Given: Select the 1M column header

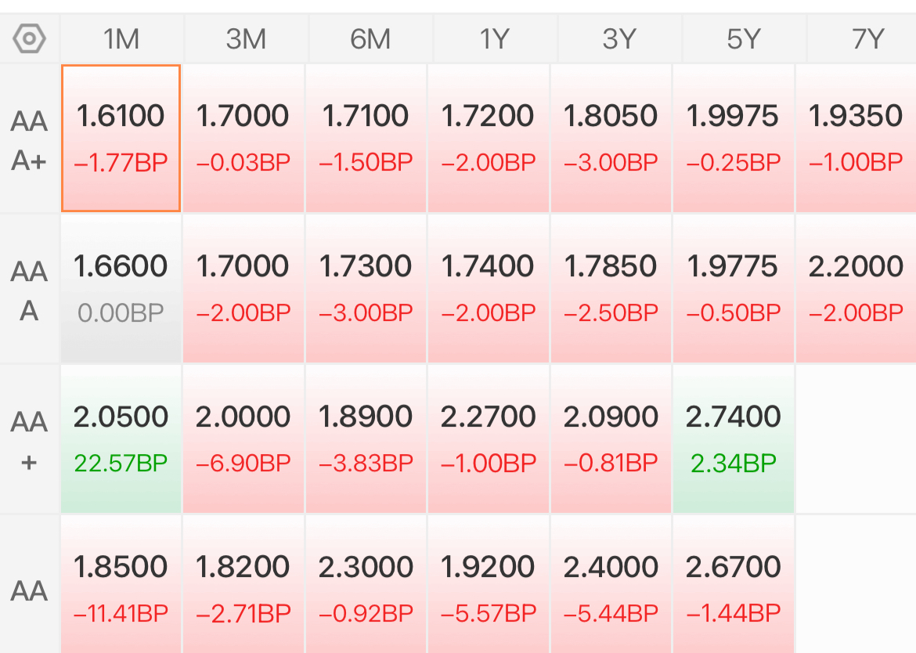Looking at the screenshot, I should pyautogui.click(x=121, y=39).
